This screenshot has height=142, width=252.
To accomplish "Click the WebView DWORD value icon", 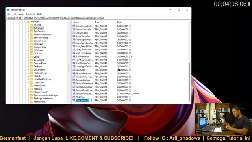I will pos(74,97).
